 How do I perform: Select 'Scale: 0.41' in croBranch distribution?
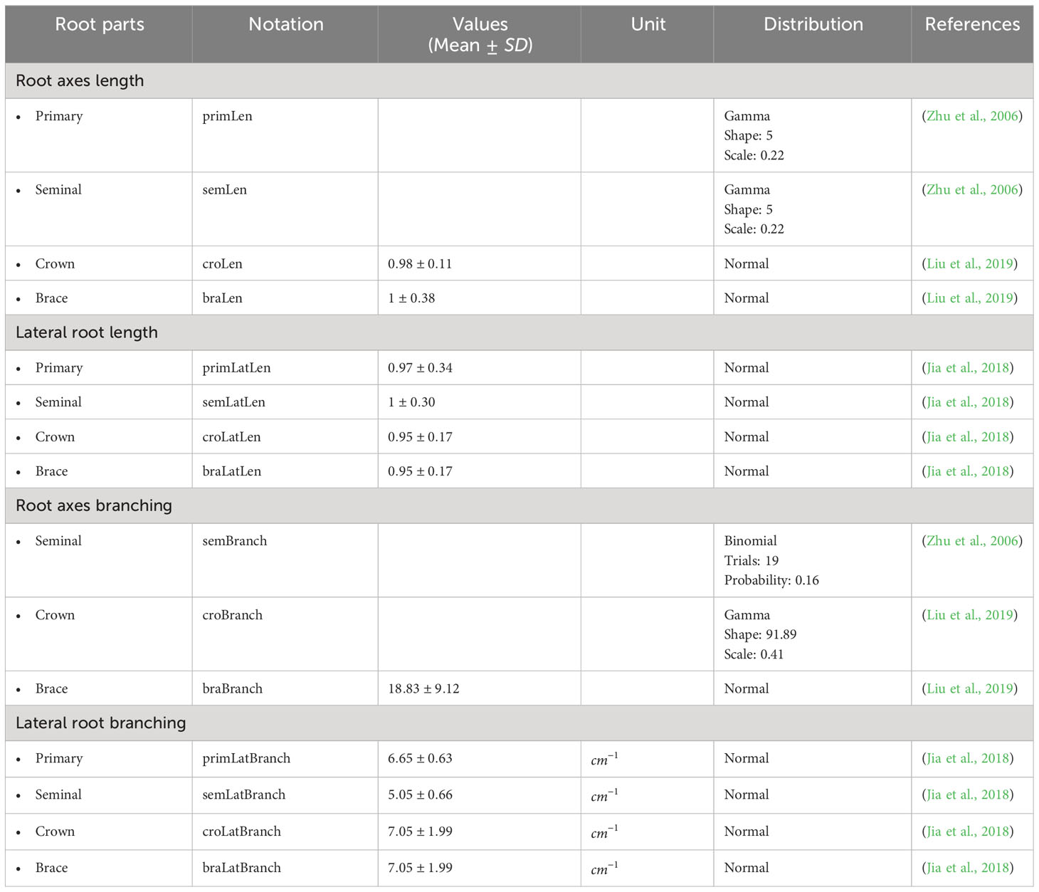754,654
